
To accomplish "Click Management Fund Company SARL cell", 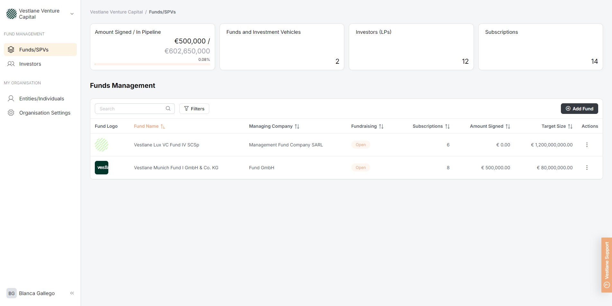I will [x=286, y=145].
